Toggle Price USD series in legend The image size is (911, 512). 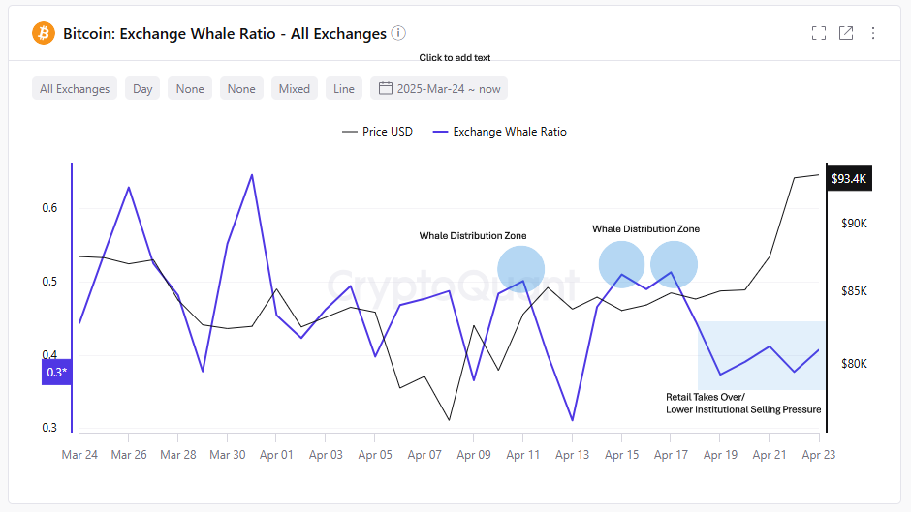coord(377,132)
